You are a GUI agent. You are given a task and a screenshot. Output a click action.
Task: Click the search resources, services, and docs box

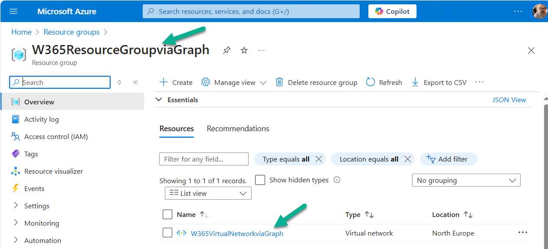(251, 11)
